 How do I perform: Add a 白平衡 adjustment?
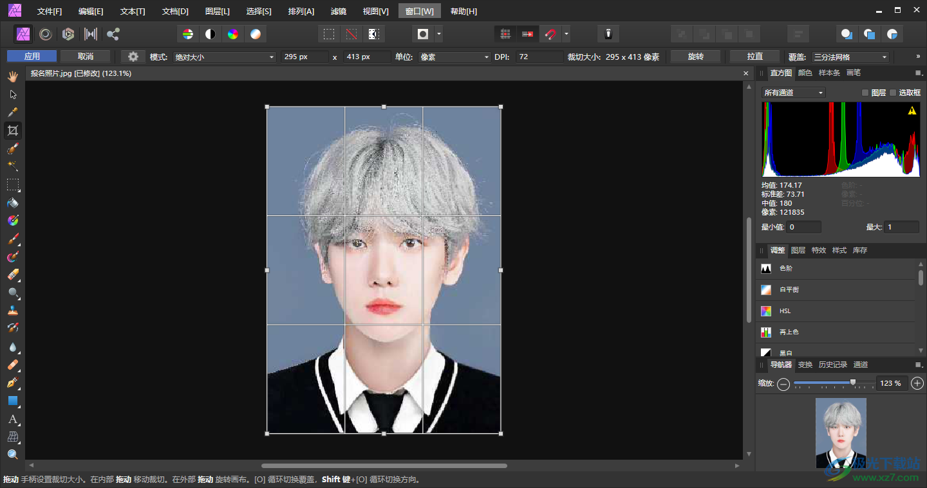coord(836,290)
